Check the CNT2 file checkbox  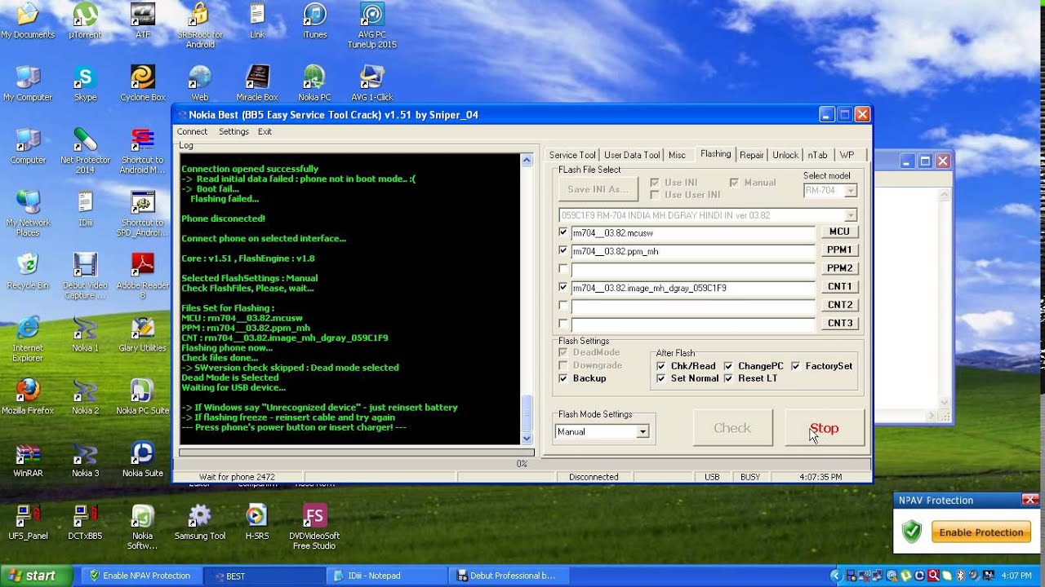tap(563, 305)
